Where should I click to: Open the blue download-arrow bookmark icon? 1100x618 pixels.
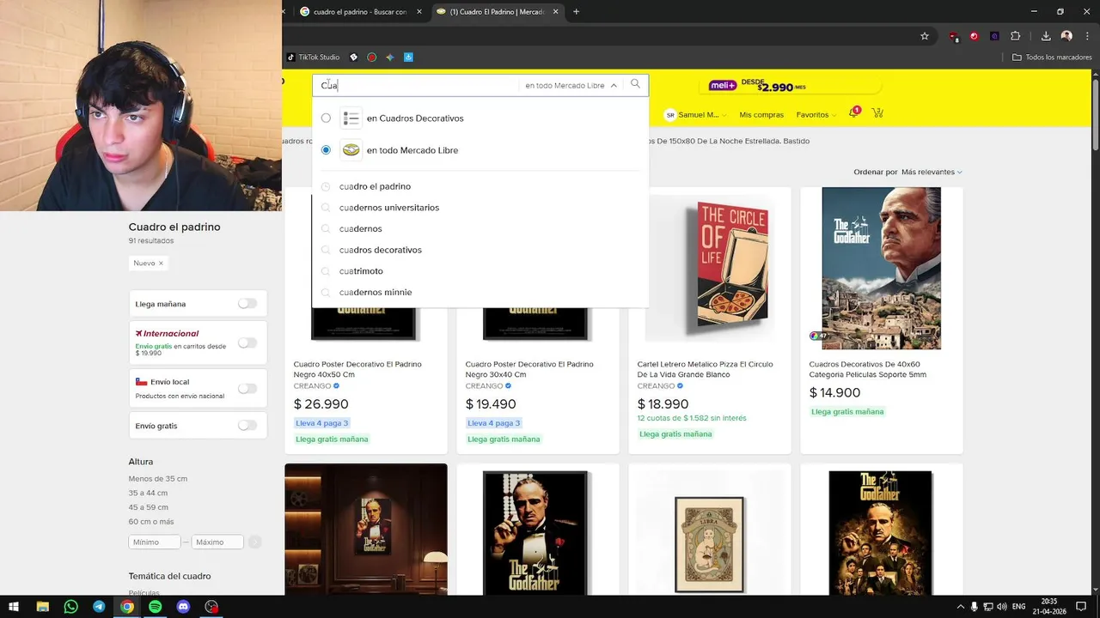pyautogui.click(x=408, y=58)
